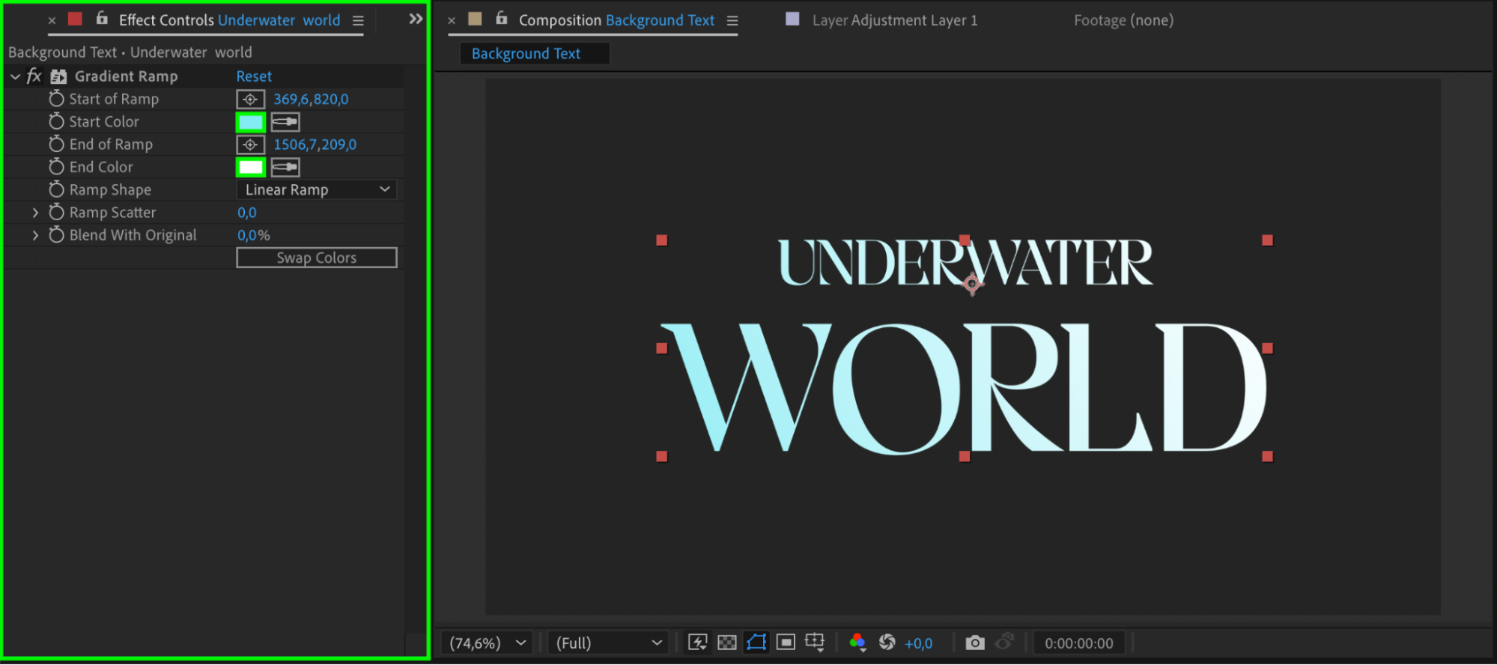Screen dimensions: 1497x665
Task: Open the magnification ratio dropdown showing 74,6%
Action: point(487,643)
